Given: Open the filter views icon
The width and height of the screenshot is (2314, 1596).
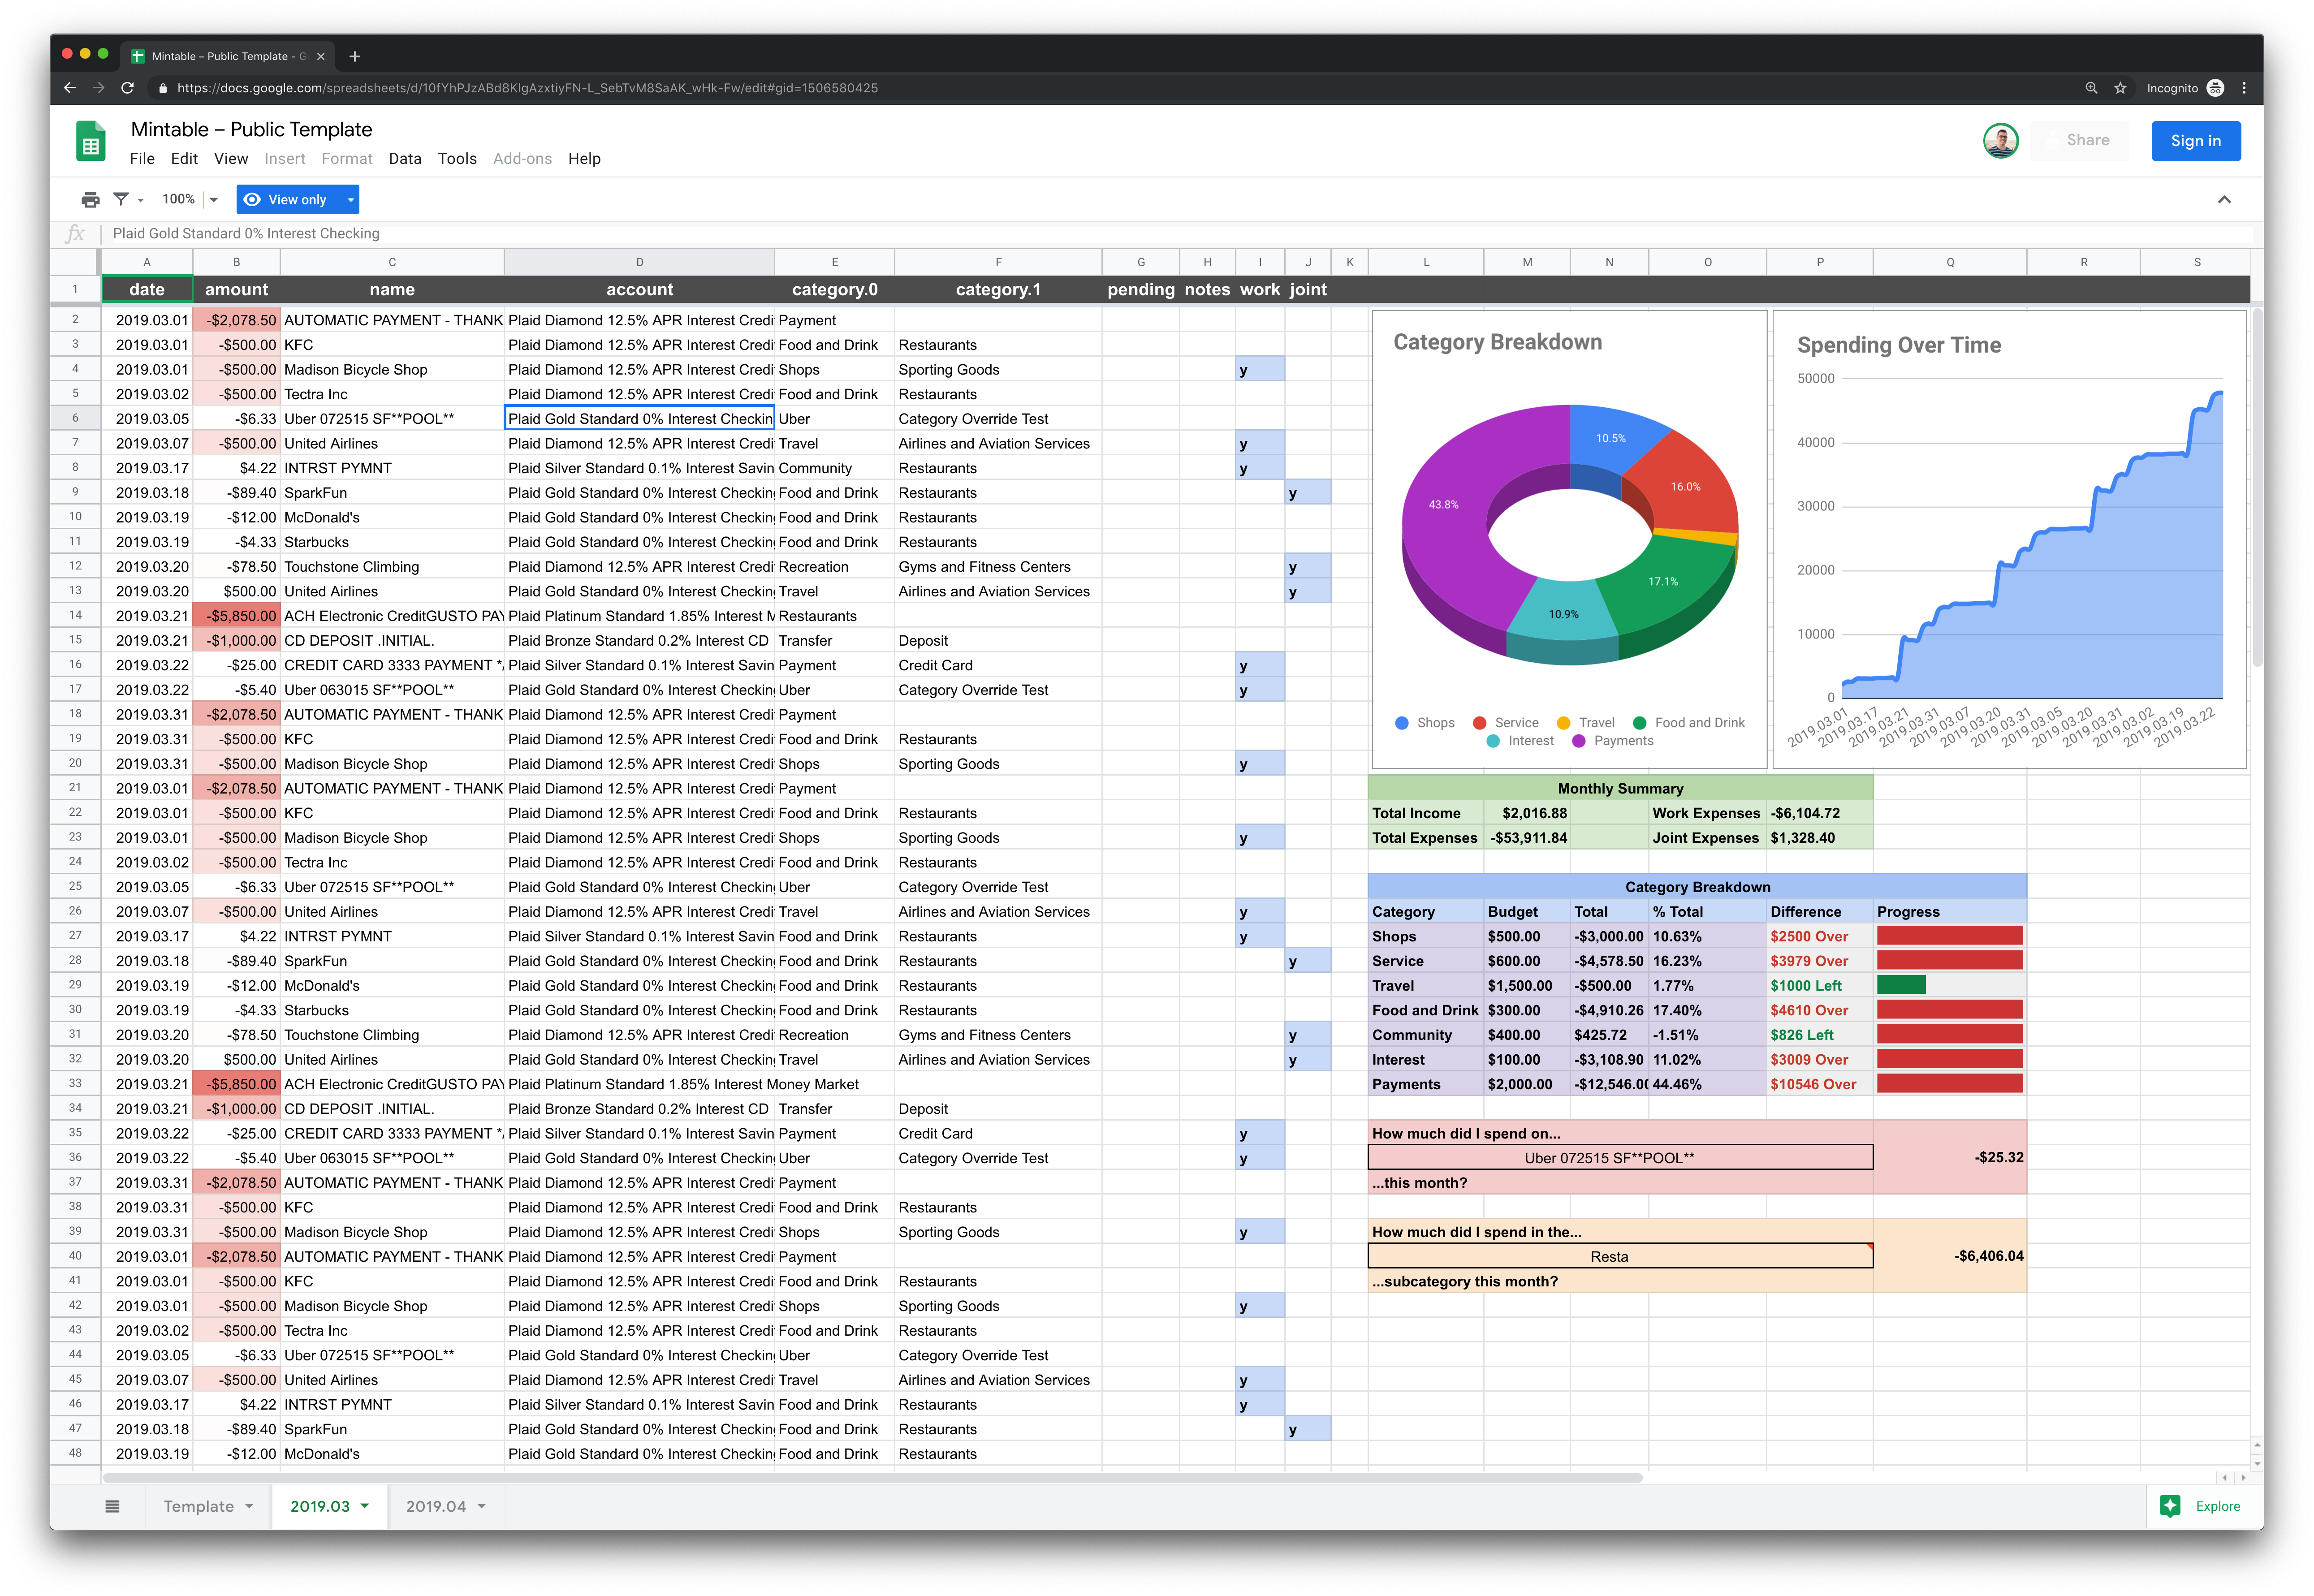Looking at the screenshot, I should coord(122,200).
